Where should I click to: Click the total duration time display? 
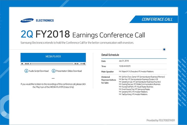click(x=76, y=64)
